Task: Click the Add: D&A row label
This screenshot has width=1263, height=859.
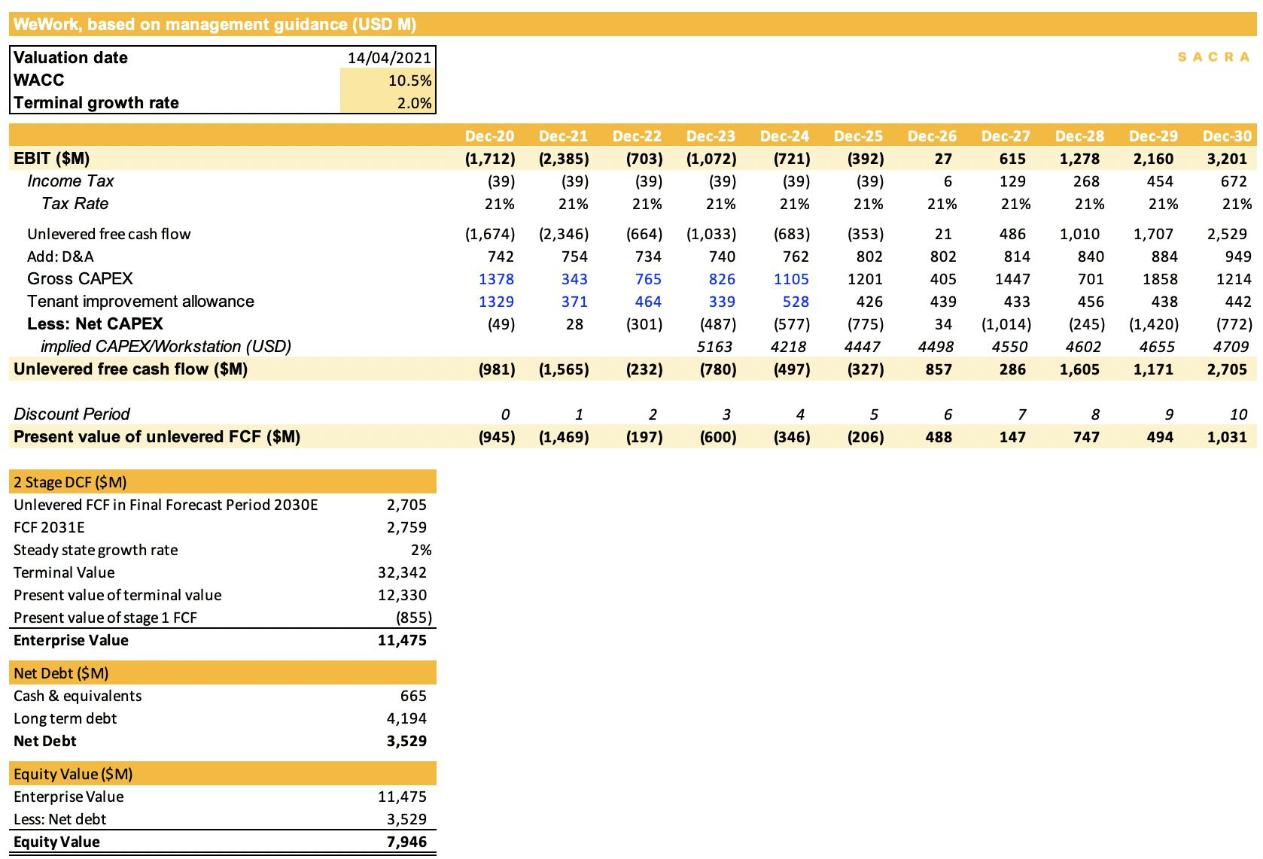Action: click(x=60, y=256)
